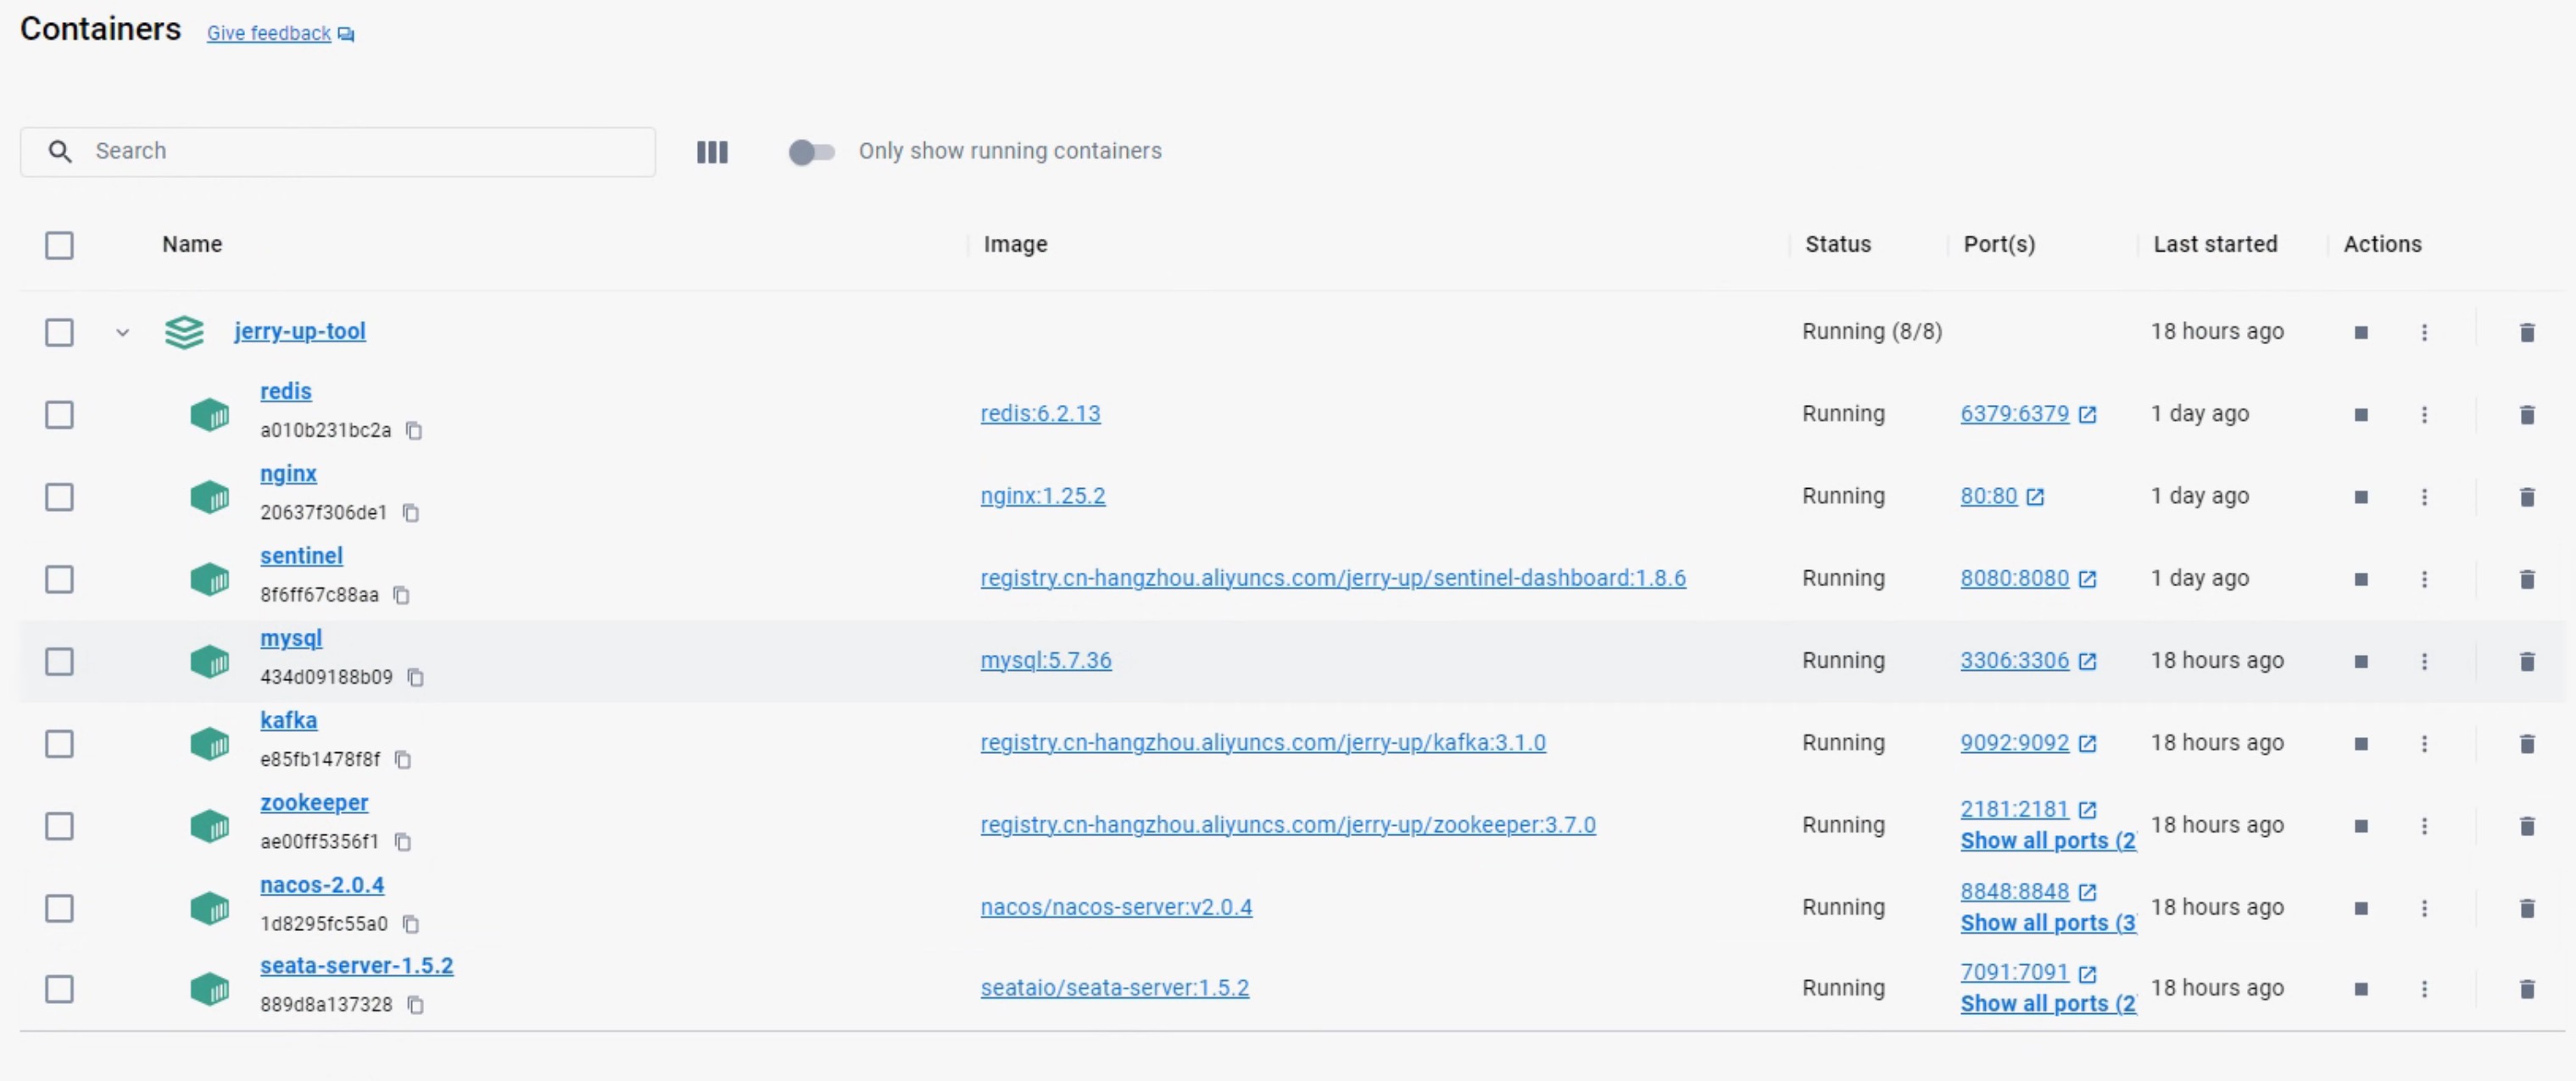This screenshot has height=1081, width=2576.
Task: Tick the mysql row checkbox
Action: click(x=59, y=662)
